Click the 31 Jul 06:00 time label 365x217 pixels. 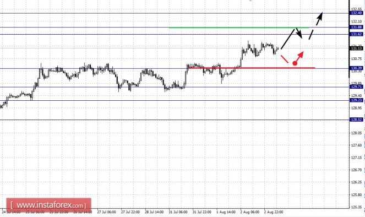(178, 212)
